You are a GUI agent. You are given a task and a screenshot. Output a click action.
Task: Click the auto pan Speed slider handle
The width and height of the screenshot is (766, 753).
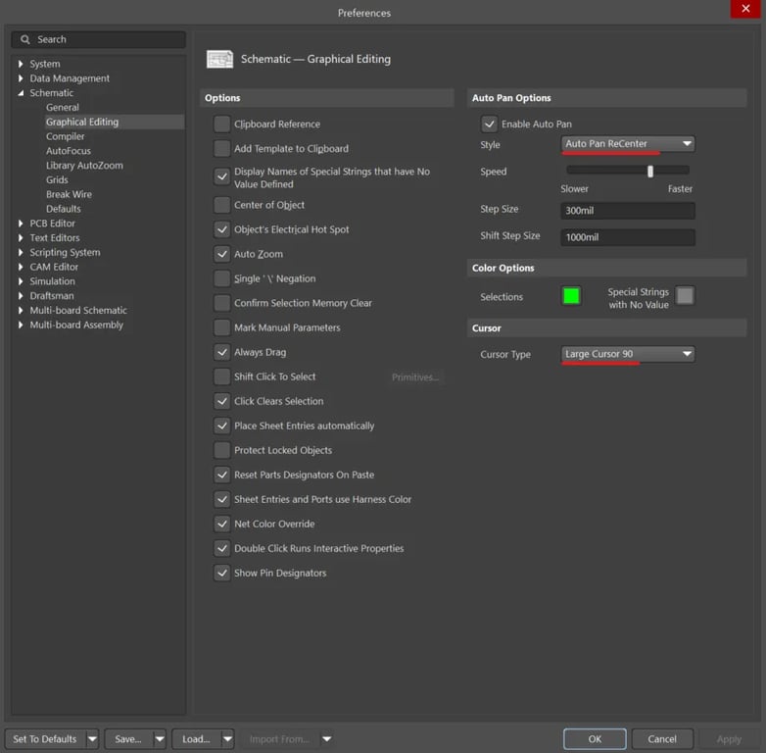tap(650, 172)
